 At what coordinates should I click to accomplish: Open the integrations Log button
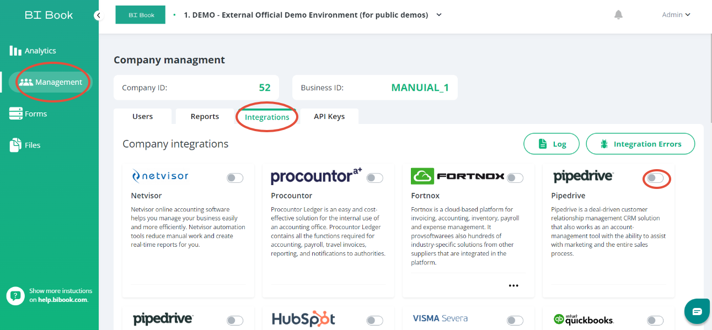(552, 144)
